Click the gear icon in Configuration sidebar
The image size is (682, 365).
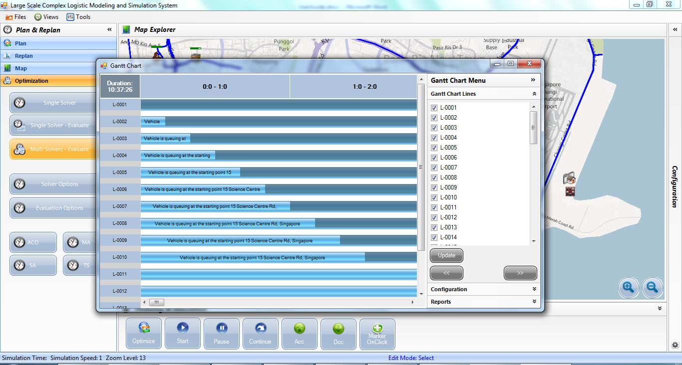pyautogui.click(x=675, y=345)
